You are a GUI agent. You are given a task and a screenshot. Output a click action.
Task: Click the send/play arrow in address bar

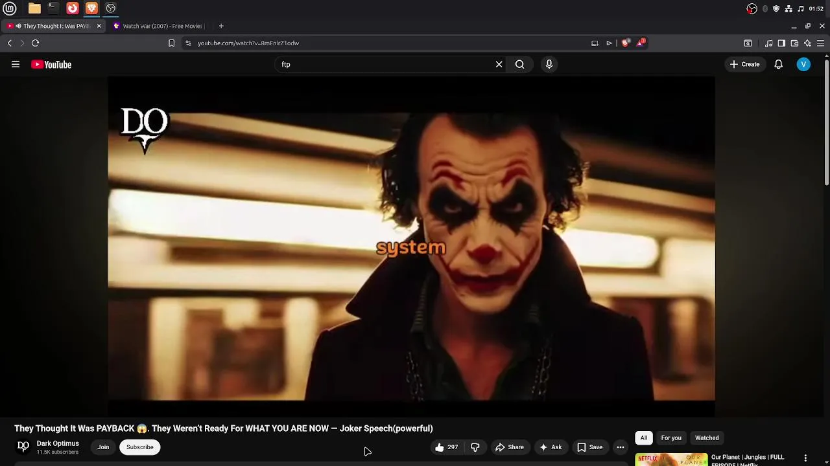click(x=610, y=43)
